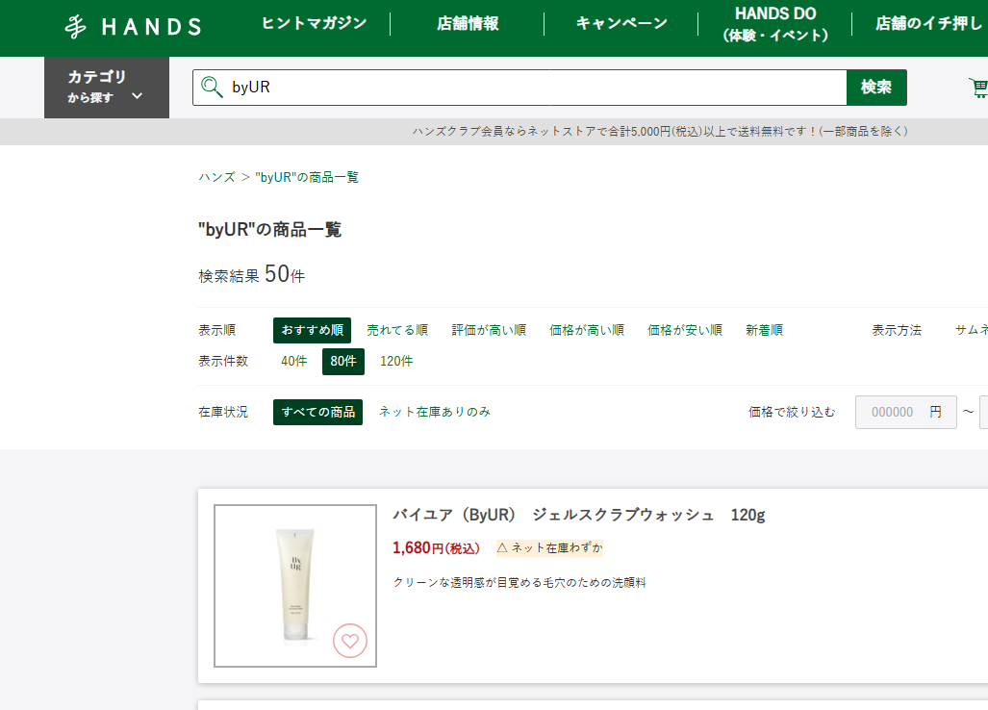988x710 pixels.
Task: Open 店舗情報 menu item
Action: tap(468, 23)
